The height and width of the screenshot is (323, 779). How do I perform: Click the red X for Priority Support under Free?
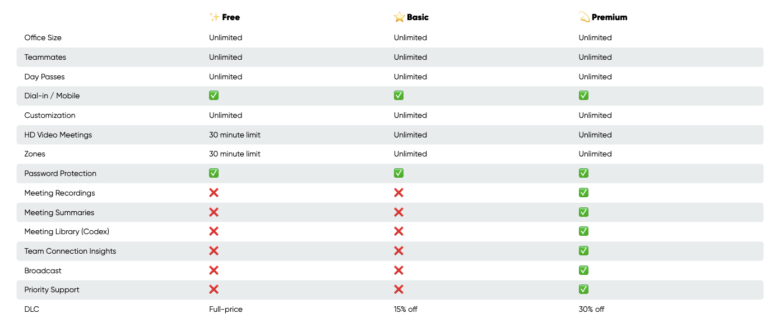(214, 289)
